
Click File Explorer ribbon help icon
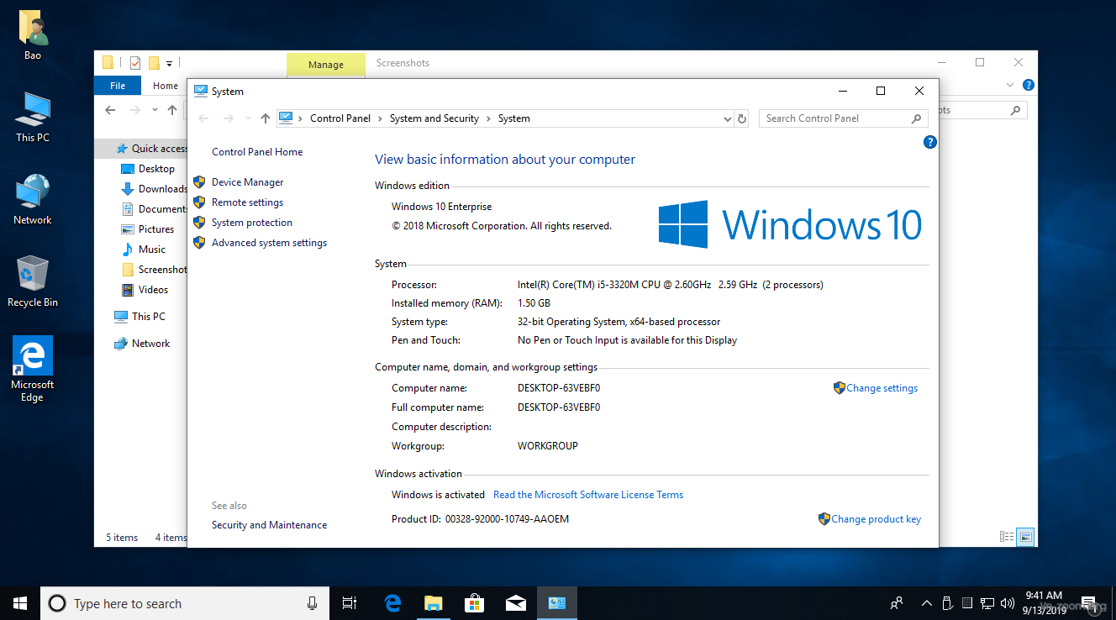coord(1029,85)
